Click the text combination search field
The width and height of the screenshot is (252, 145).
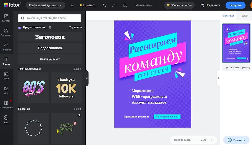click(x=49, y=18)
